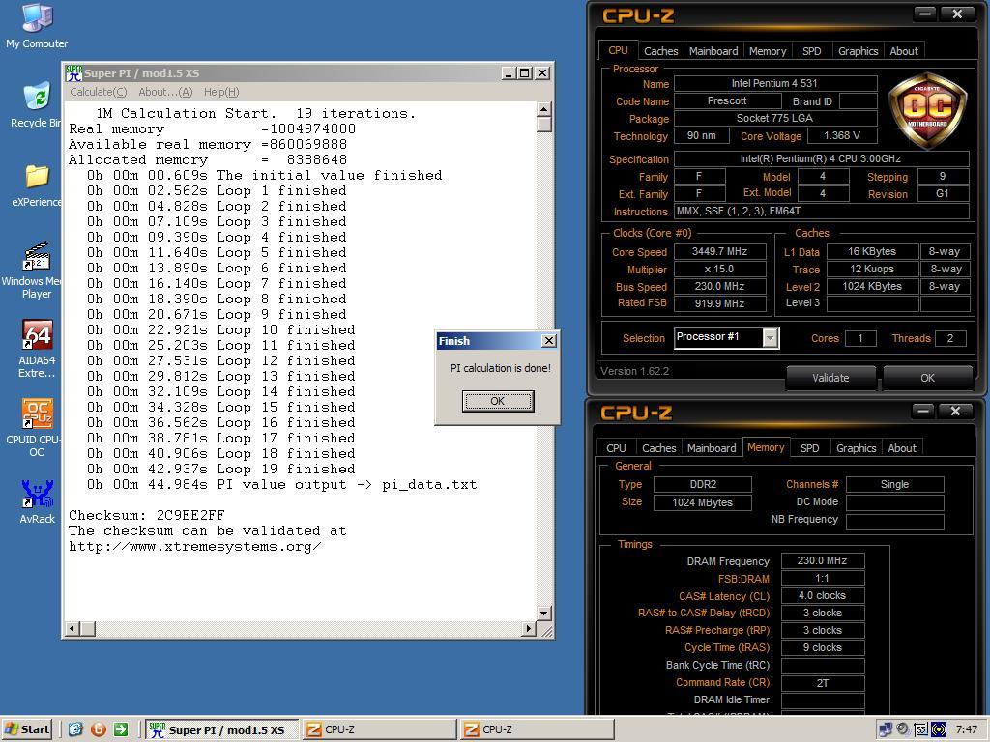Select Caches tab in lower CPU-Z
The height and width of the screenshot is (742, 990).
[658, 448]
